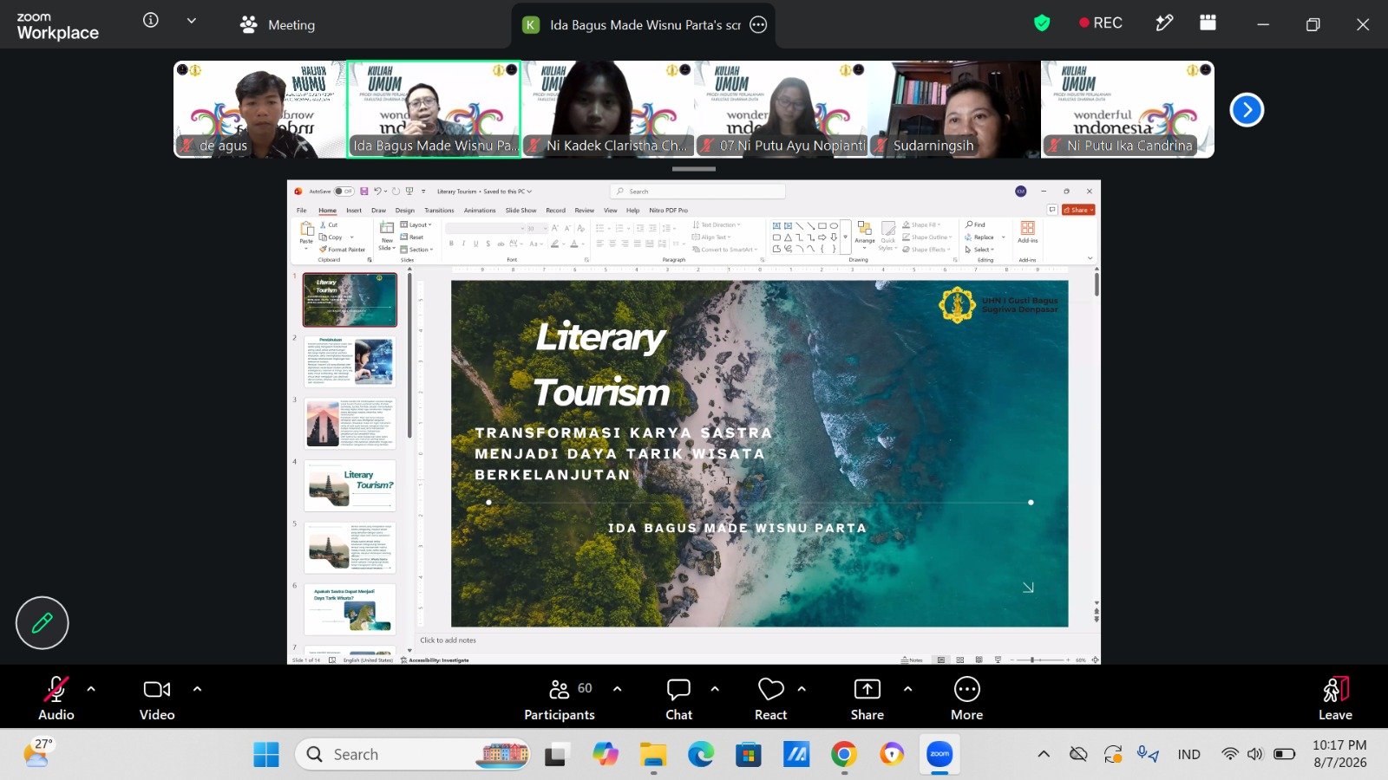Toggle Underline formatting
Image resolution: width=1388 pixels, height=780 pixels.
click(475, 244)
